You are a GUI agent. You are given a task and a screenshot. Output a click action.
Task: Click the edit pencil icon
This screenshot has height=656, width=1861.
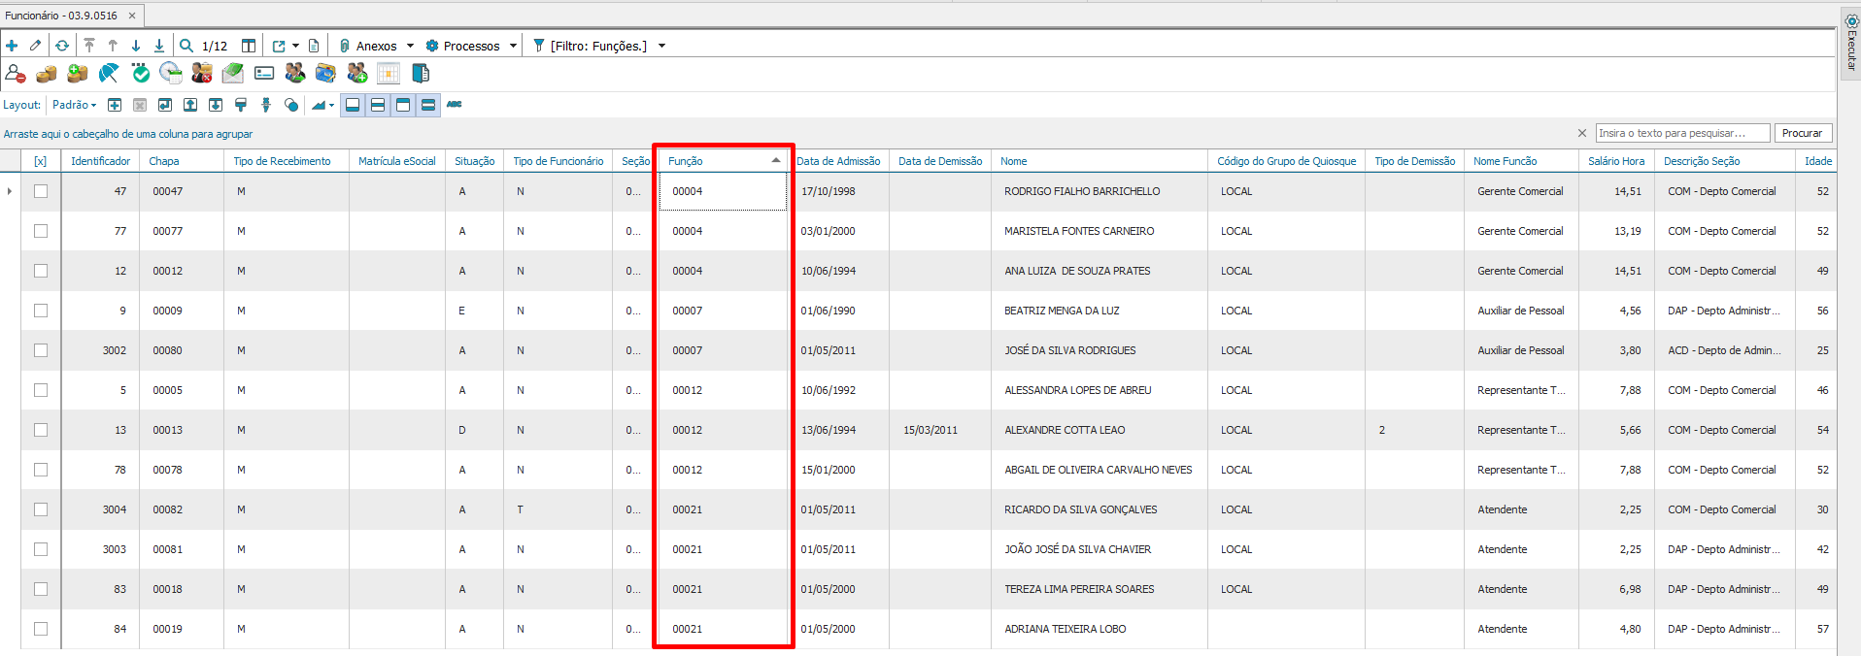(36, 46)
